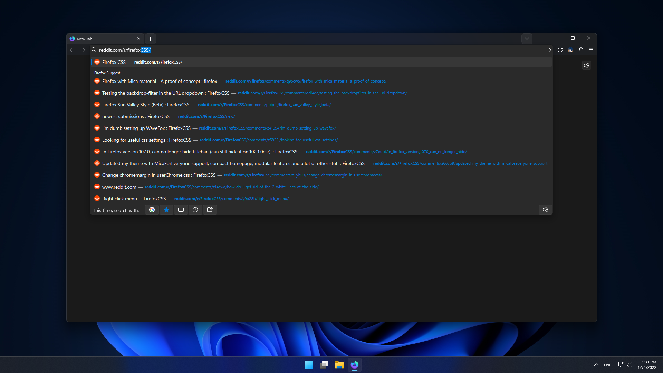This screenshot has width=663, height=373.
Task: Open File Explorer from taskbar
Action: click(x=339, y=365)
